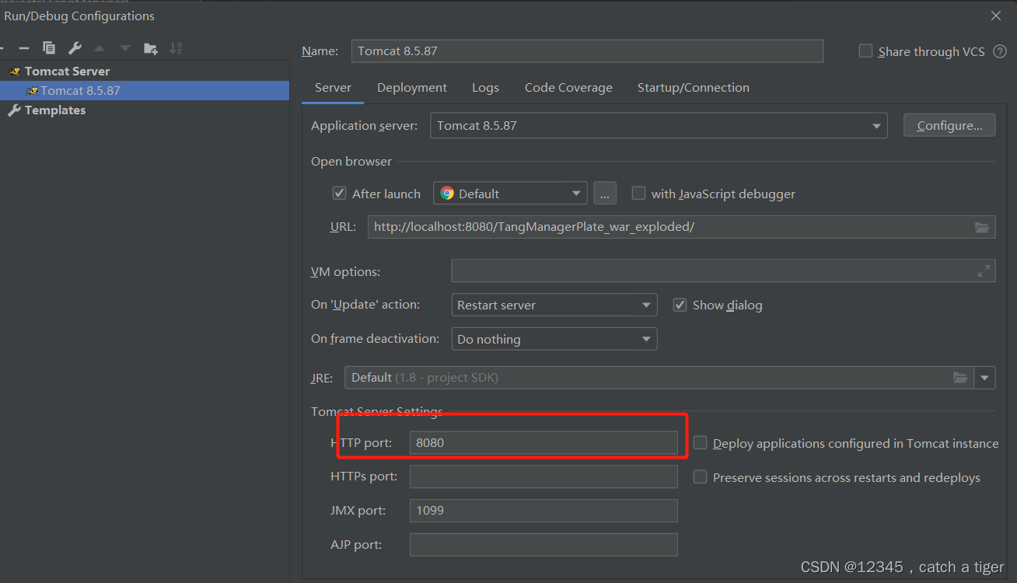Select Tomcat Server tree node
This screenshot has width=1017, height=583.
67,71
